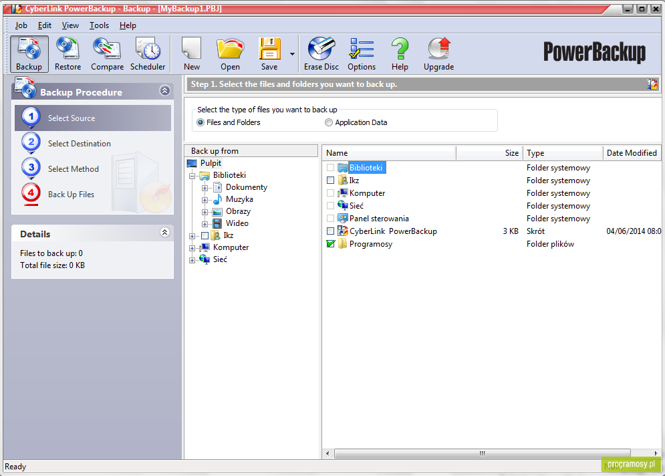The height and width of the screenshot is (476, 665).
Task: Collapse the Backup Procedure panel
Action: pyautogui.click(x=164, y=90)
